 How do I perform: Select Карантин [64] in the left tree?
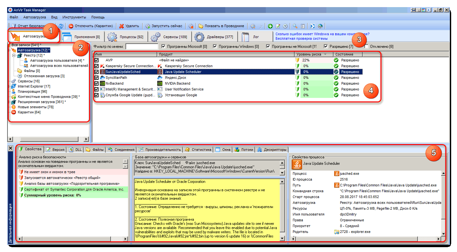pos(29,112)
